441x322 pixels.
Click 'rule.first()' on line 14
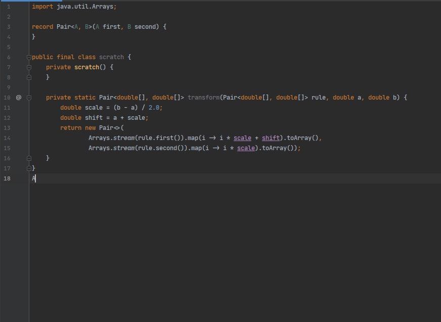click(x=159, y=138)
